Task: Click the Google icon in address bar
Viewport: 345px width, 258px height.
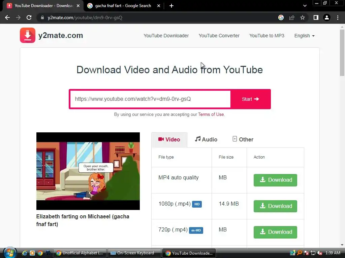Action: (281, 17)
